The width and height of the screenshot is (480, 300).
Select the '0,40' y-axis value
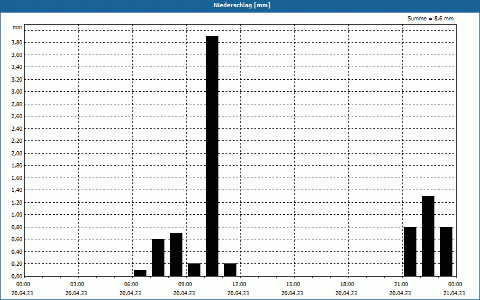point(17,251)
